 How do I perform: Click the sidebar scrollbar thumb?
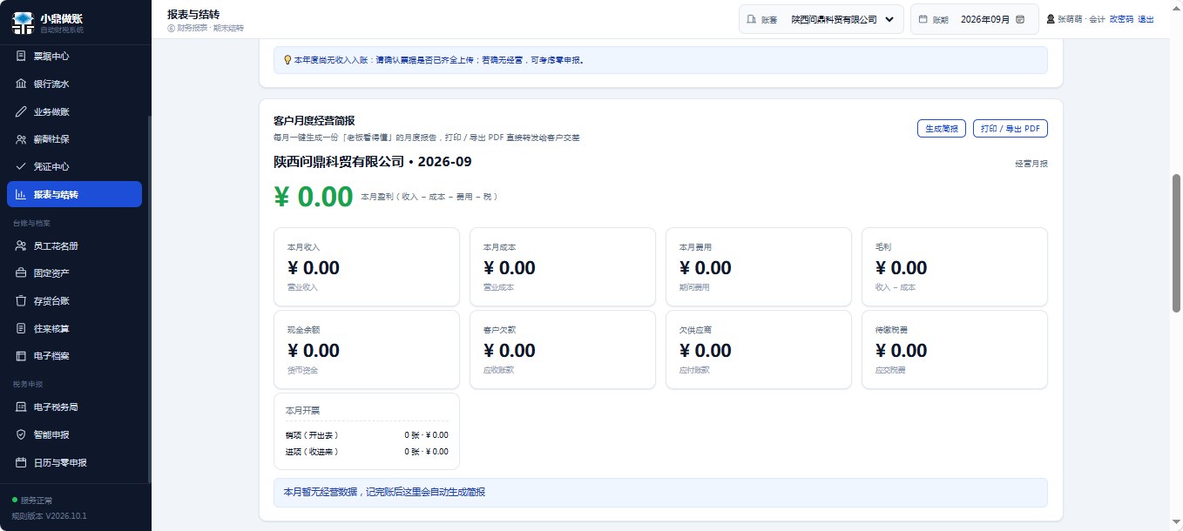(149, 299)
